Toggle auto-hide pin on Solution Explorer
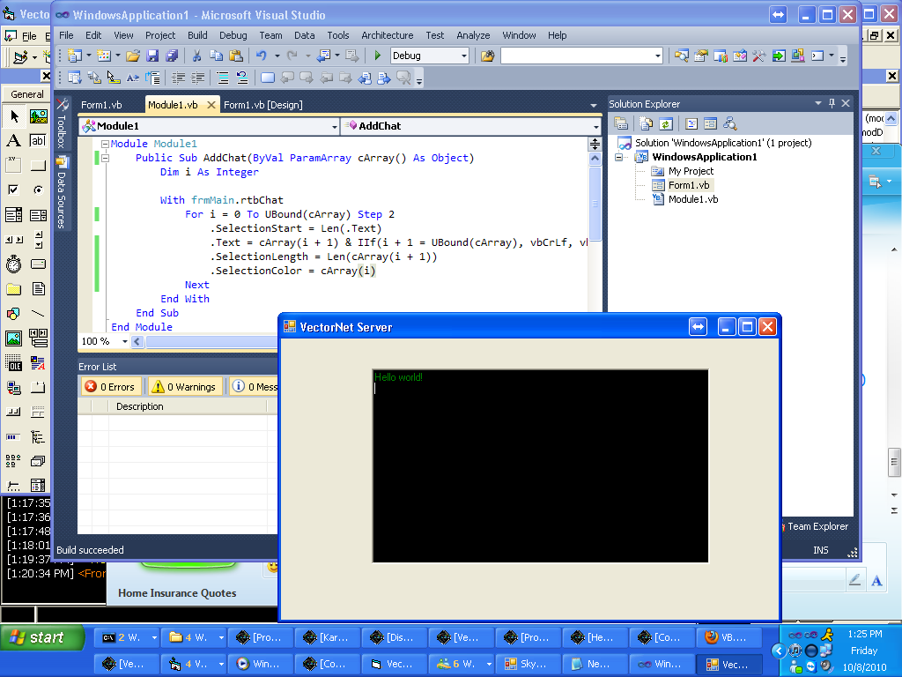Screen dimensions: 902x677 coord(832,104)
